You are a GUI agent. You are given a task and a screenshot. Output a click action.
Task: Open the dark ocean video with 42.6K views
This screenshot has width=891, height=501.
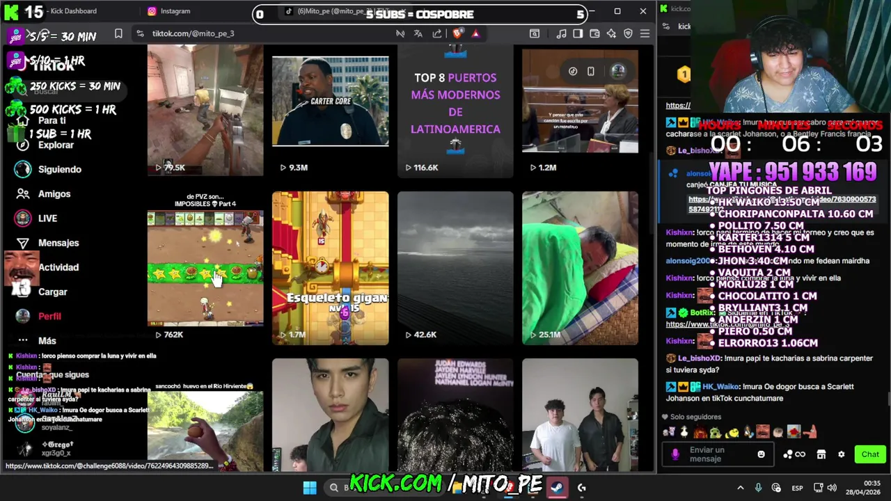[x=455, y=268]
